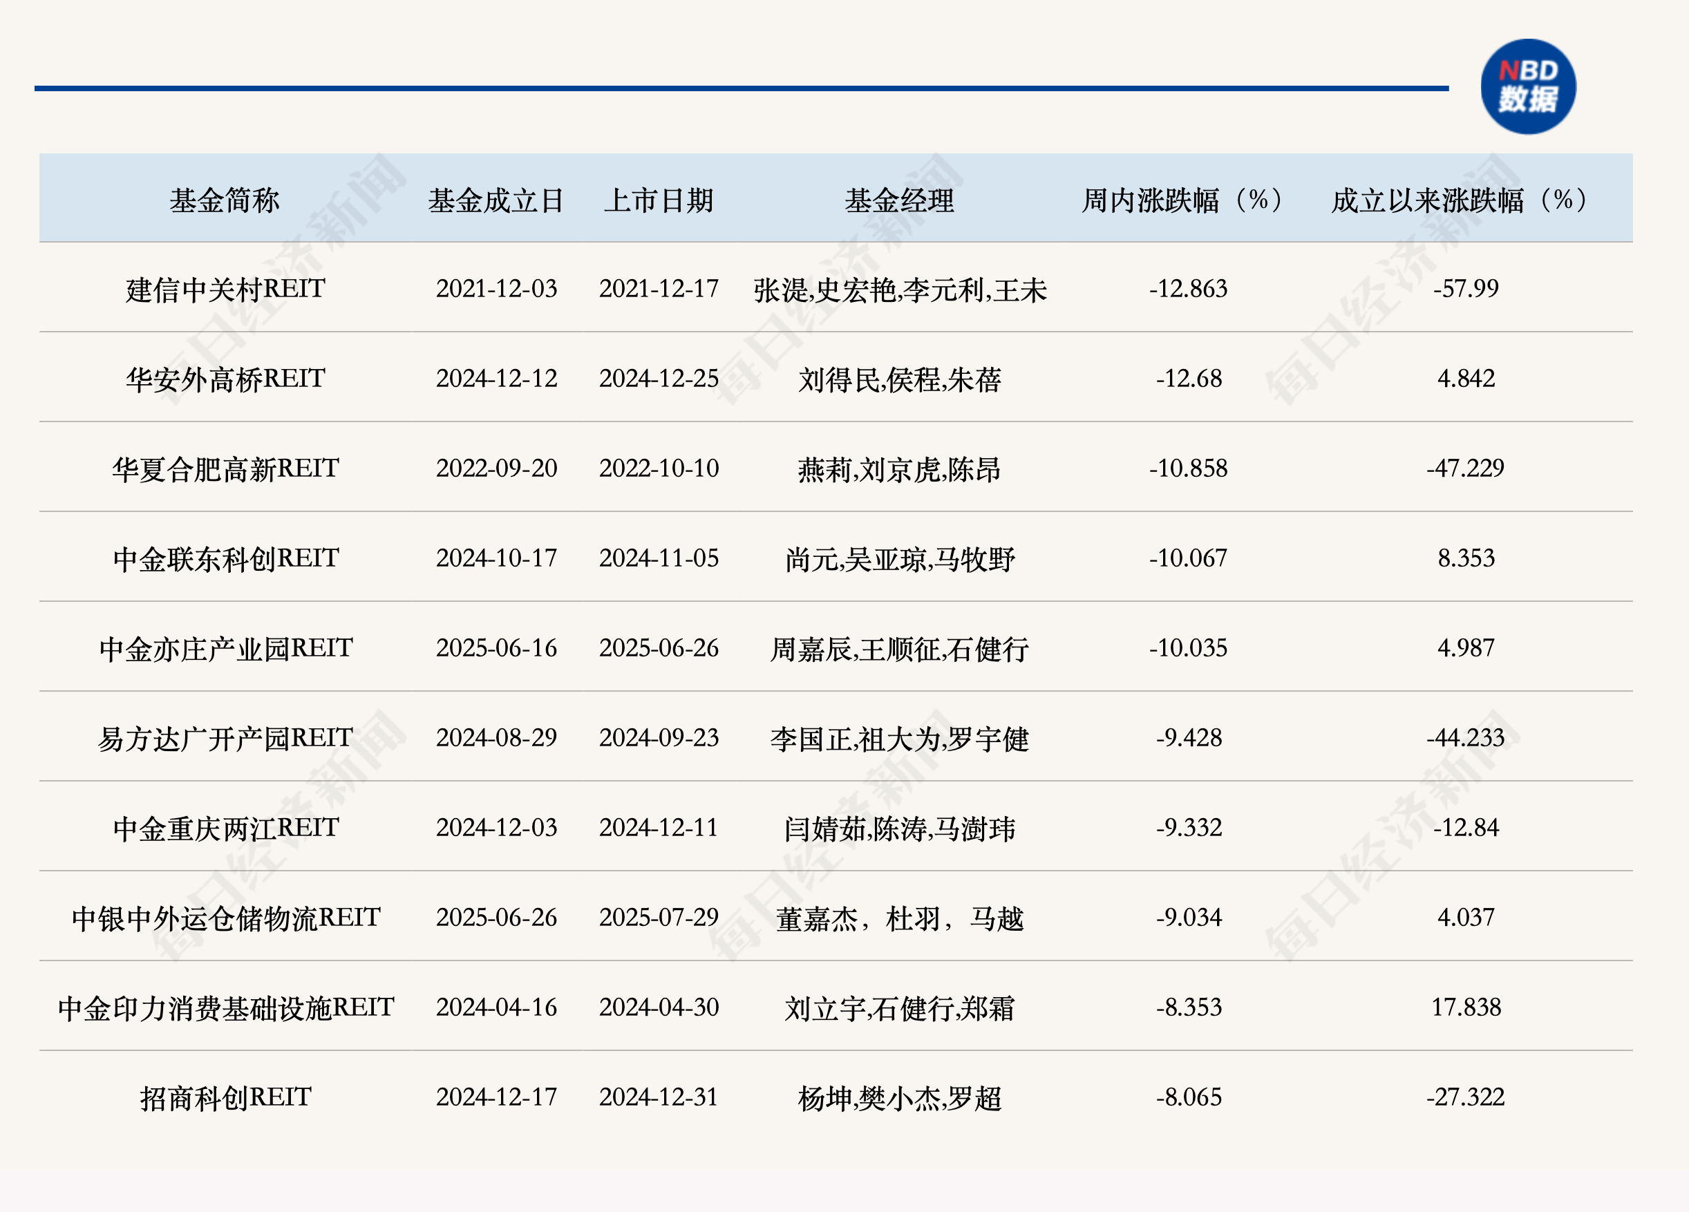Select since-inception value -12.84
This screenshot has height=1212, width=1689.
(x=1466, y=828)
